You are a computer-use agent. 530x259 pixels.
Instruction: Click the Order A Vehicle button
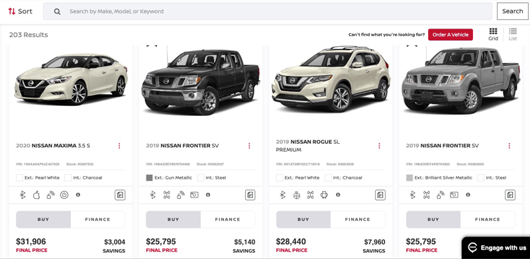(x=450, y=34)
